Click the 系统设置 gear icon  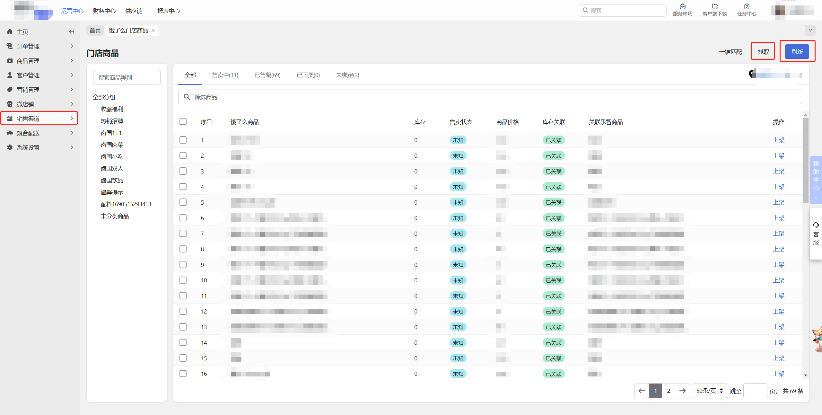pyautogui.click(x=10, y=147)
